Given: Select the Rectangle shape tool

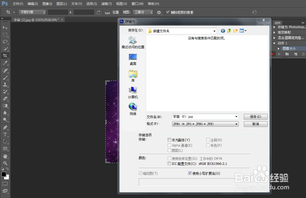Looking at the screenshot, I should tap(5, 149).
